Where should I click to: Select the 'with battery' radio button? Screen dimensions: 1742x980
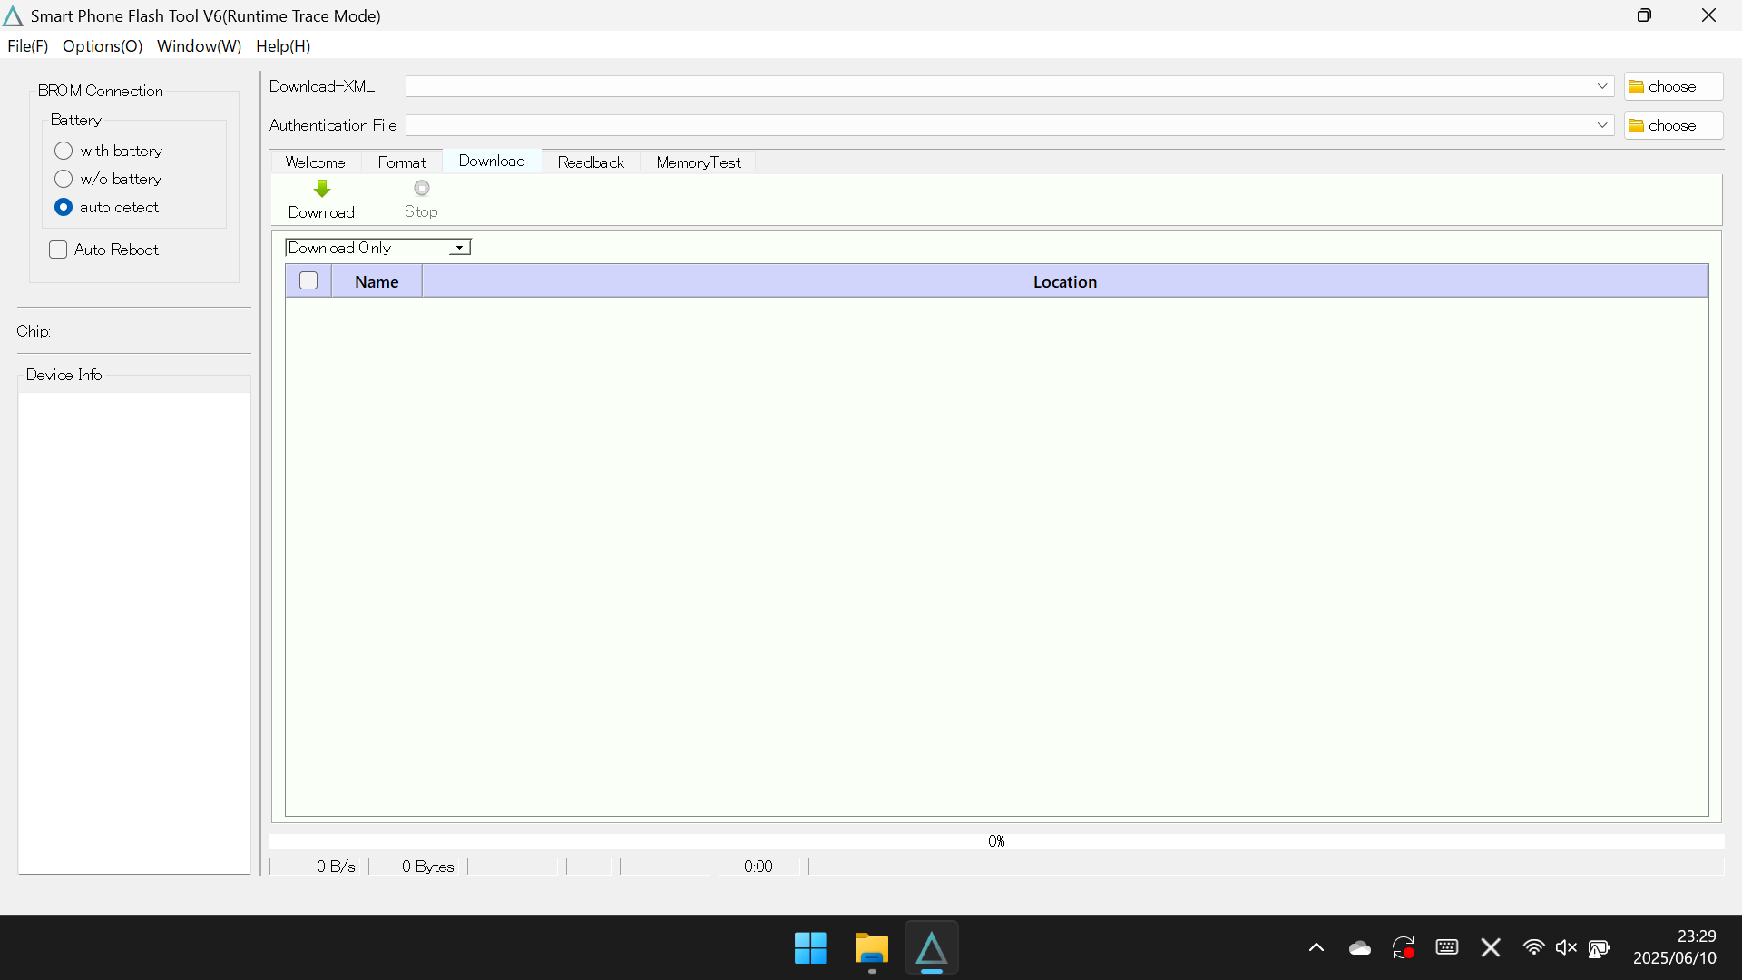(64, 150)
